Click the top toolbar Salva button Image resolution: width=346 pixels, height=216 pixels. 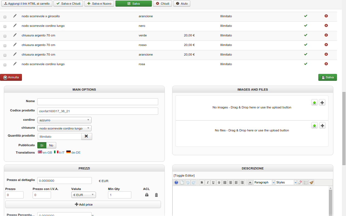point(134,4)
